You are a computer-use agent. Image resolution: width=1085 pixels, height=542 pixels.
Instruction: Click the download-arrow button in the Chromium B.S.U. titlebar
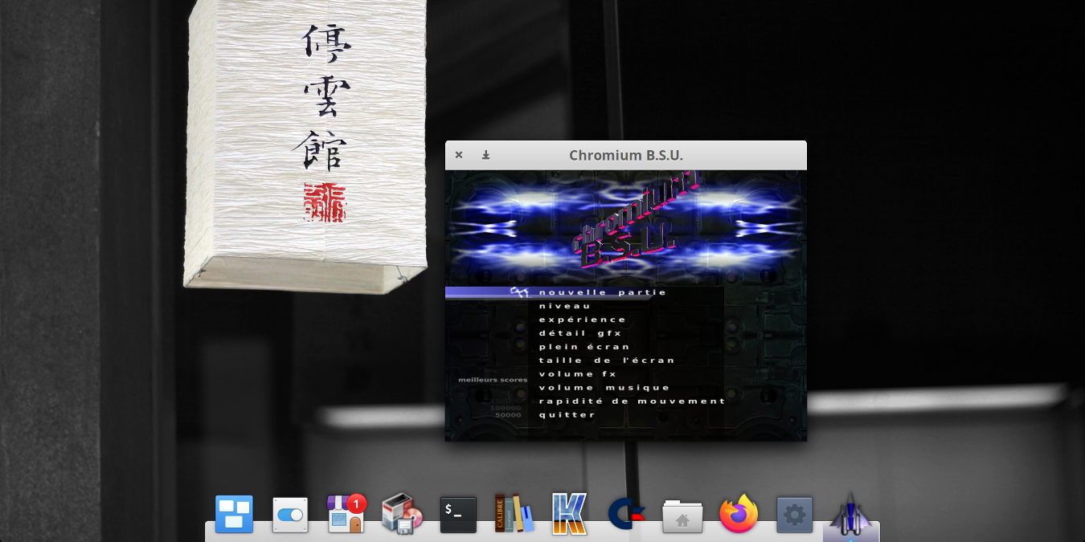pos(485,155)
